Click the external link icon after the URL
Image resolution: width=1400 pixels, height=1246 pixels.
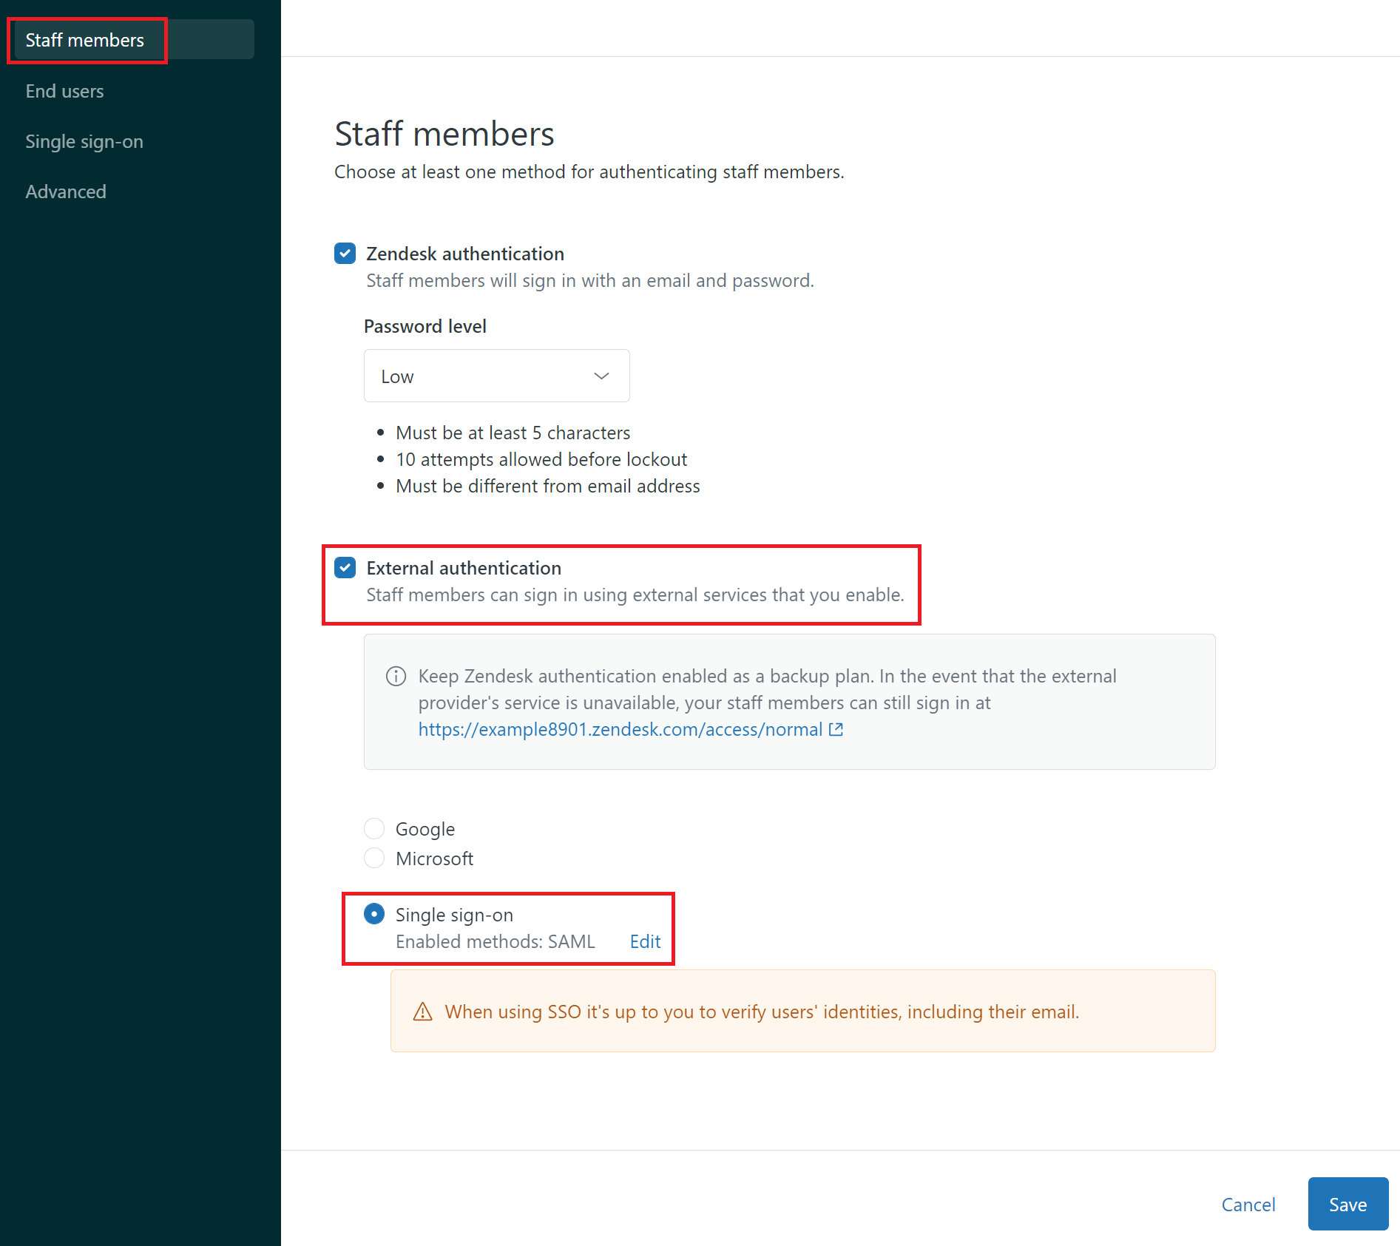click(836, 730)
